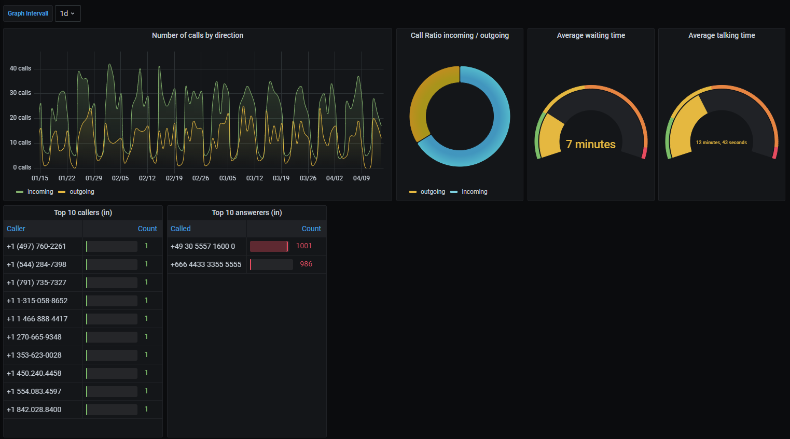The image size is (790, 439).
Task: Click the 01/15 x-axis date label
Action: tap(40, 178)
